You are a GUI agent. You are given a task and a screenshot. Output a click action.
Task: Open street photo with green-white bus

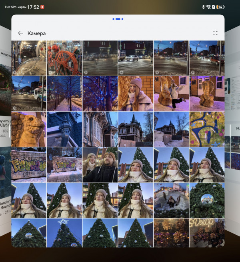pos(29,94)
